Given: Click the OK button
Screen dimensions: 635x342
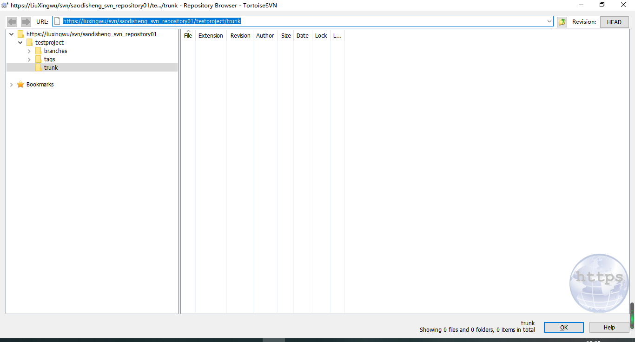Looking at the screenshot, I should click(564, 328).
